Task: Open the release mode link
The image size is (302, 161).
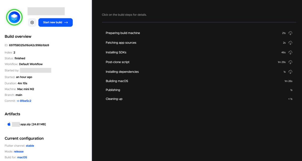Action: [19, 152]
